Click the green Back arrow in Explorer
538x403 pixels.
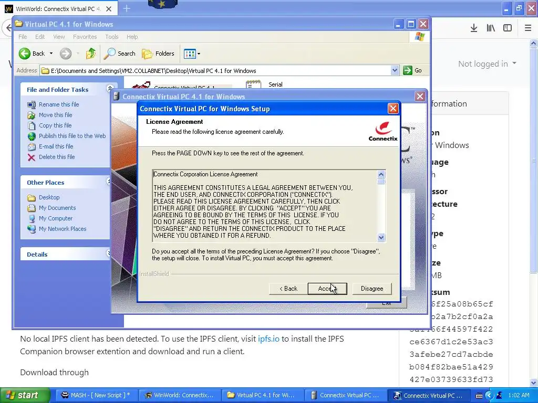[25, 54]
